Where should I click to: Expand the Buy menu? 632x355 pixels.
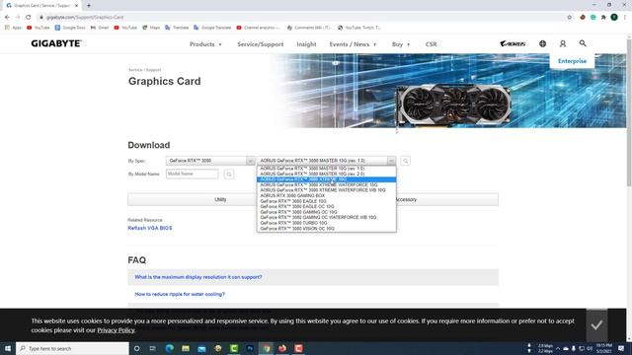(x=401, y=44)
